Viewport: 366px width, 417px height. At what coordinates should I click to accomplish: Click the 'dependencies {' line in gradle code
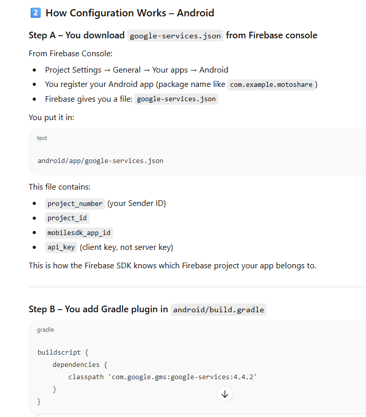coord(80,365)
